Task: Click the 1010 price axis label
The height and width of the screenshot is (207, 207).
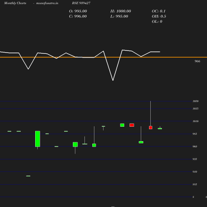Action: click(x=195, y=121)
